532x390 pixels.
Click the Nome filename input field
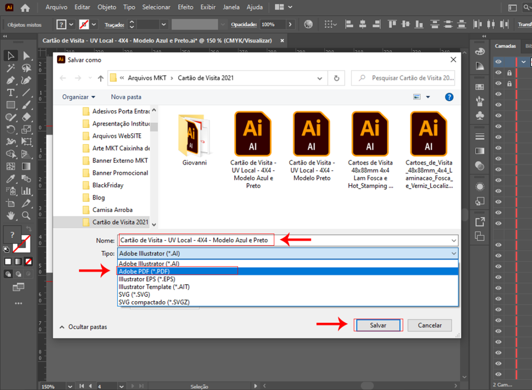pos(287,240)
